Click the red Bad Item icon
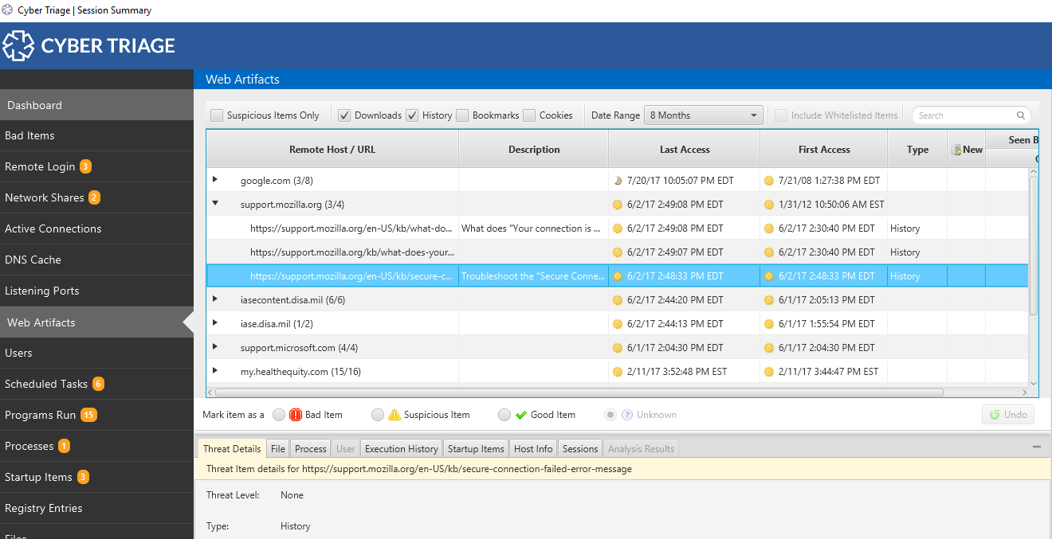 [296, 415]
